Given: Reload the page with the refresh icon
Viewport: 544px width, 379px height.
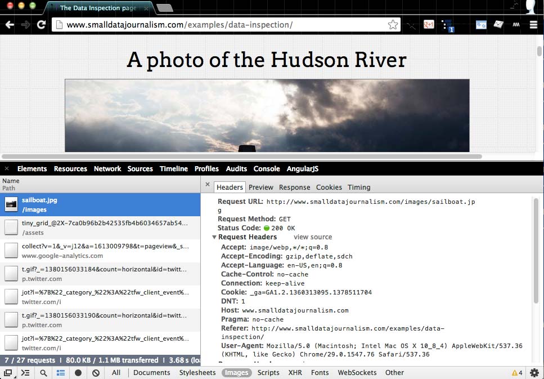Looking at the screenshot, I should click(41, 25).
